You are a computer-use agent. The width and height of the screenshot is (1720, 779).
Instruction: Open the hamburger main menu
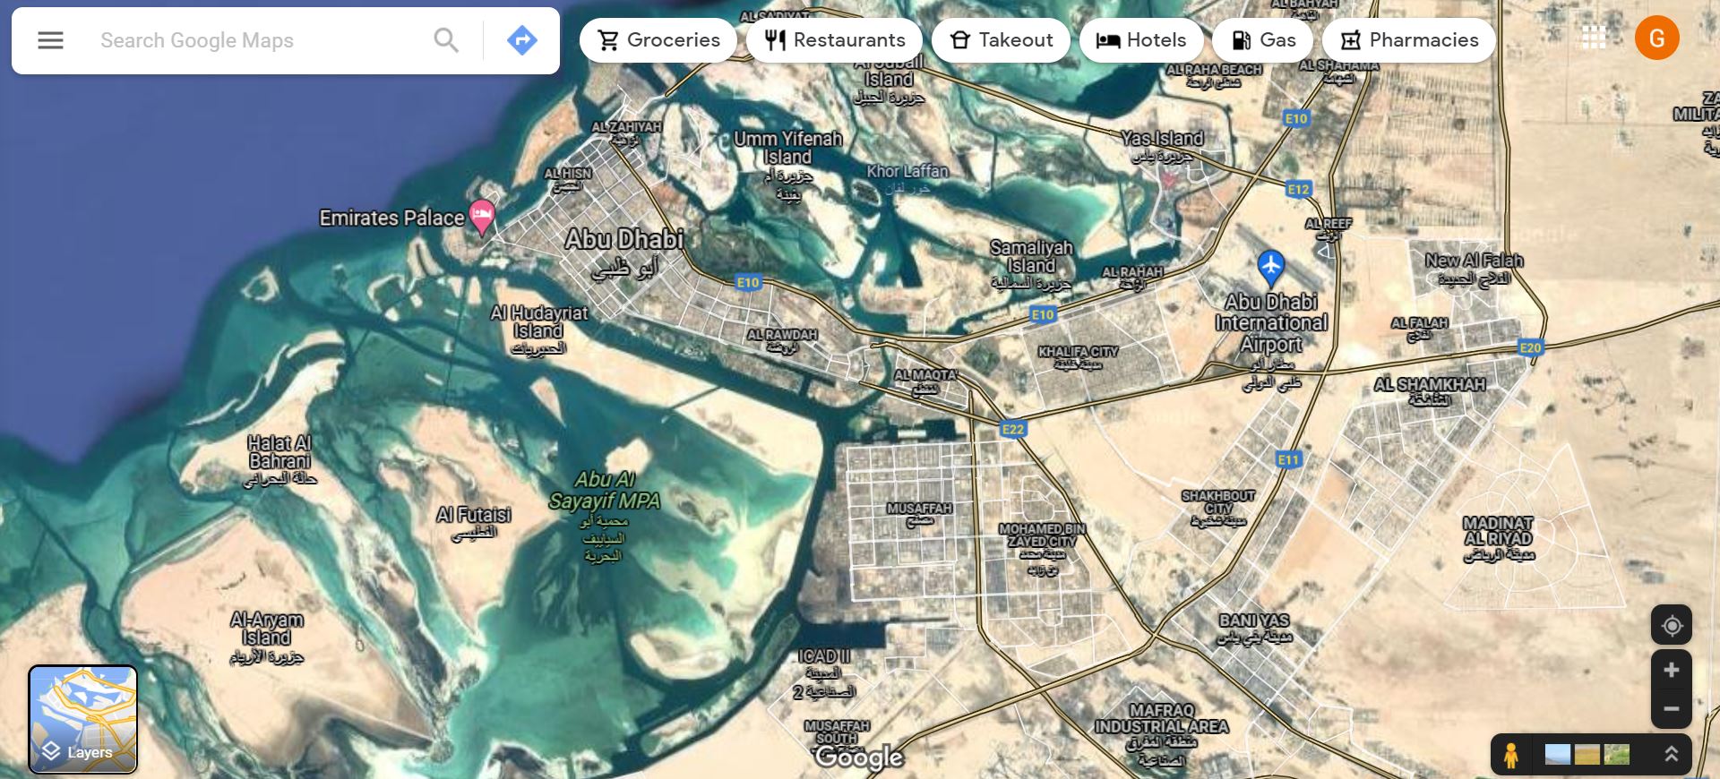50,40
